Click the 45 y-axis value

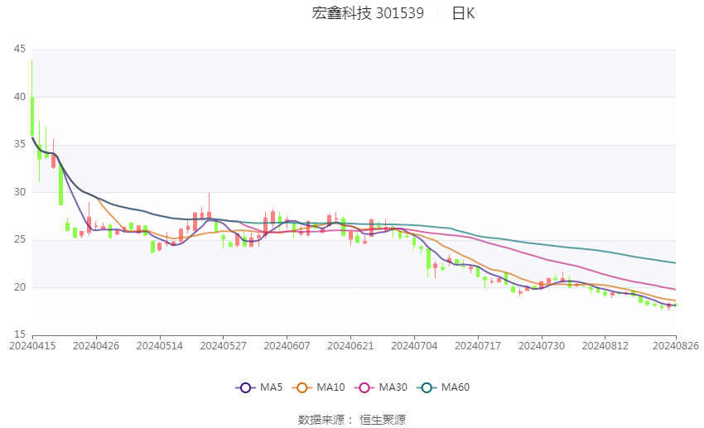point(20,49)
